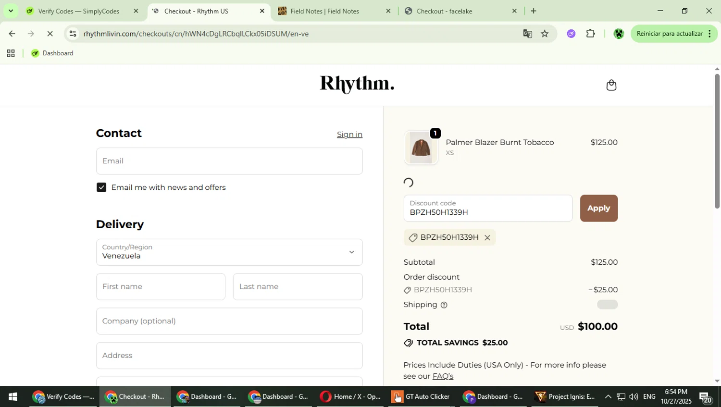Remove applied discount tag BPZH50H1339H
This screenshot has height=407, width=721.
[487, 237]
